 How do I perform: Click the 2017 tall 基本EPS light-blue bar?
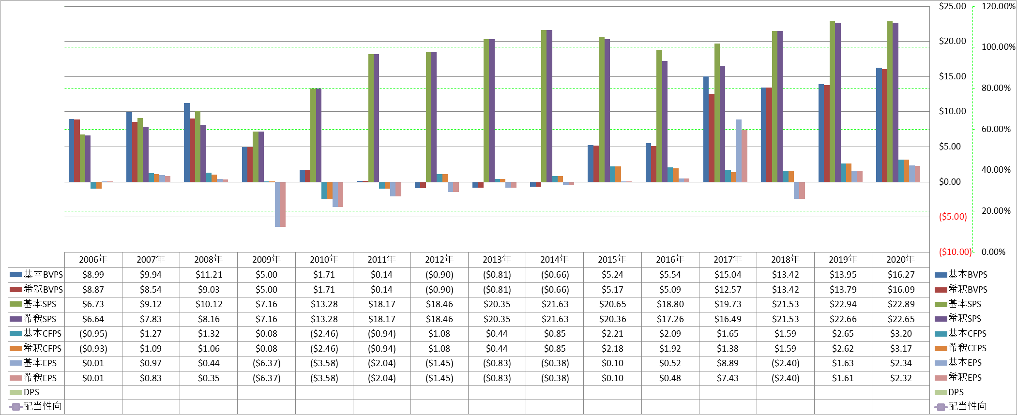(739, 151)
